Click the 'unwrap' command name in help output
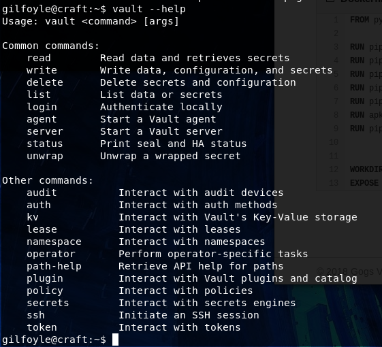The height and width of the screenshot is (347, 382). tap(45, 156)
